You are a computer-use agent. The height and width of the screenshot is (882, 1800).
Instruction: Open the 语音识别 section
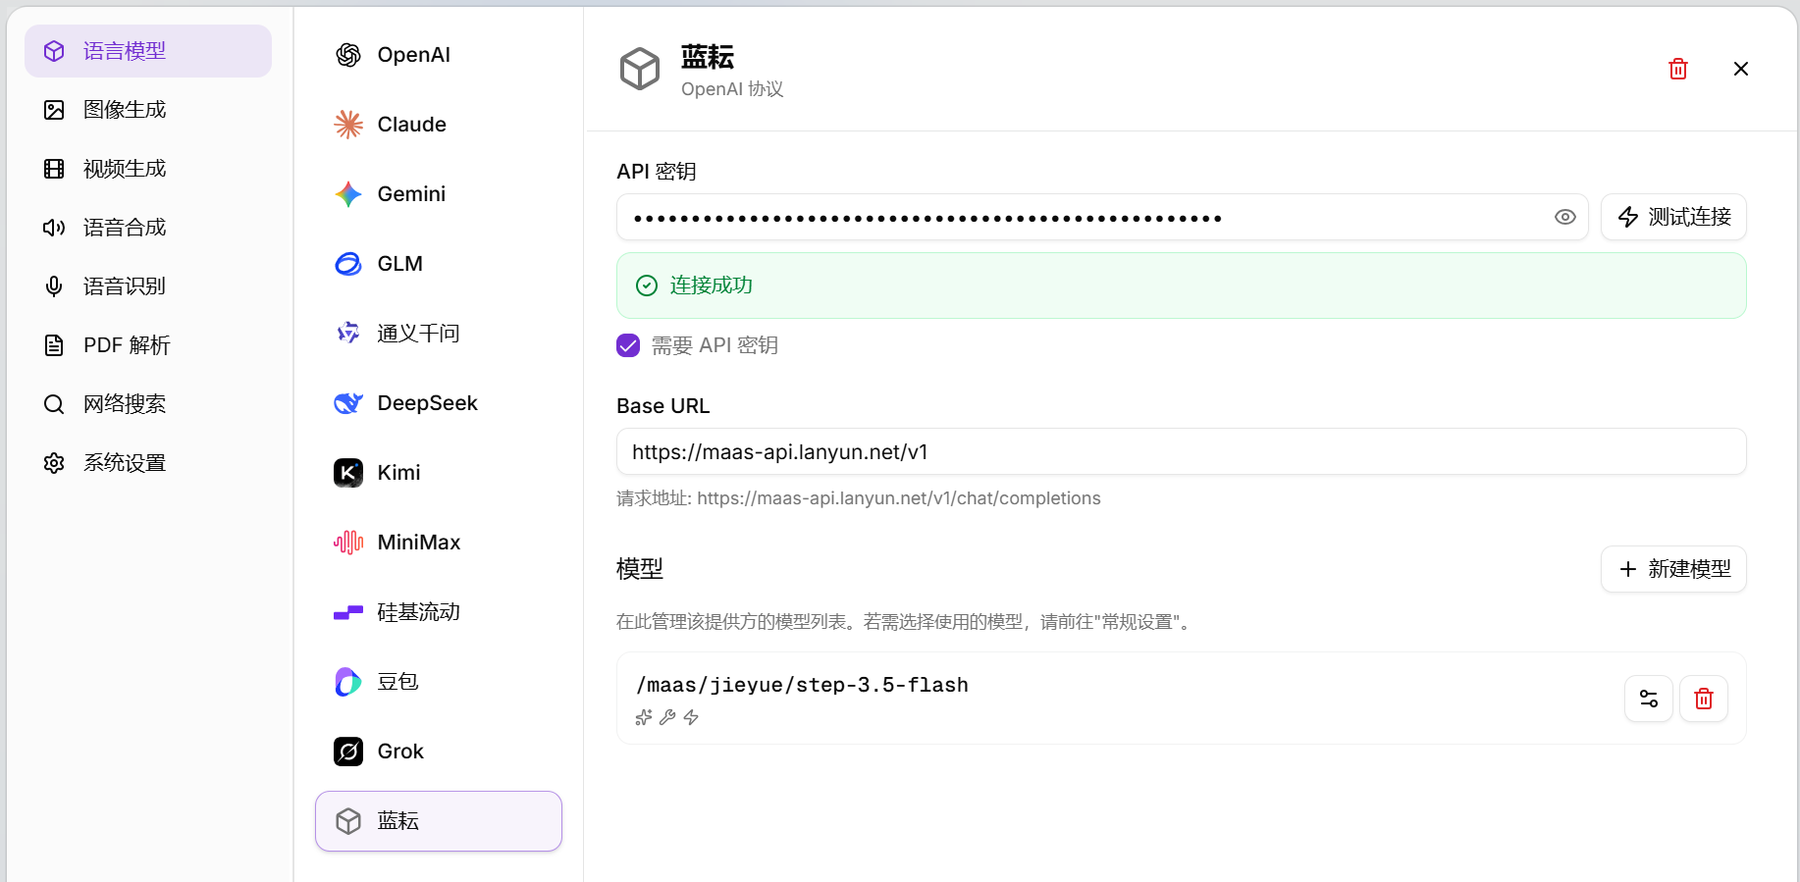coord(148,286)
